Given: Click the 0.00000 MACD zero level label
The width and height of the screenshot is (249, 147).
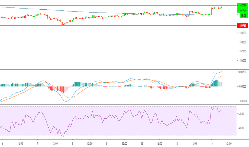Looking at the screenshot, I should pyautogui.click(x=243, y=87).
